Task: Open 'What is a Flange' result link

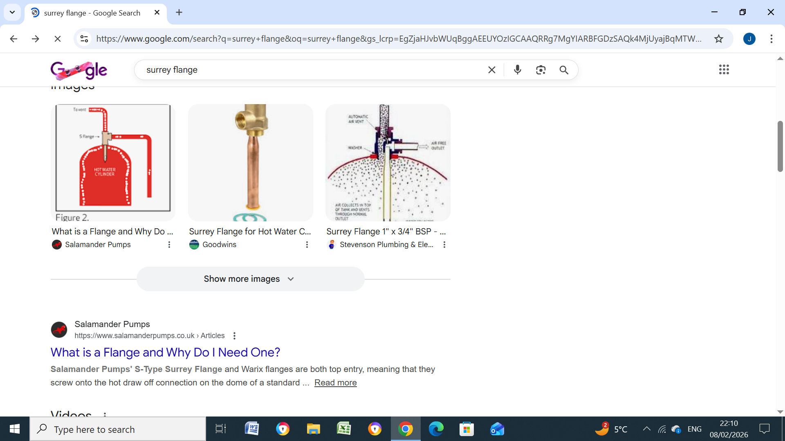Action: click(x=165, y=352)
